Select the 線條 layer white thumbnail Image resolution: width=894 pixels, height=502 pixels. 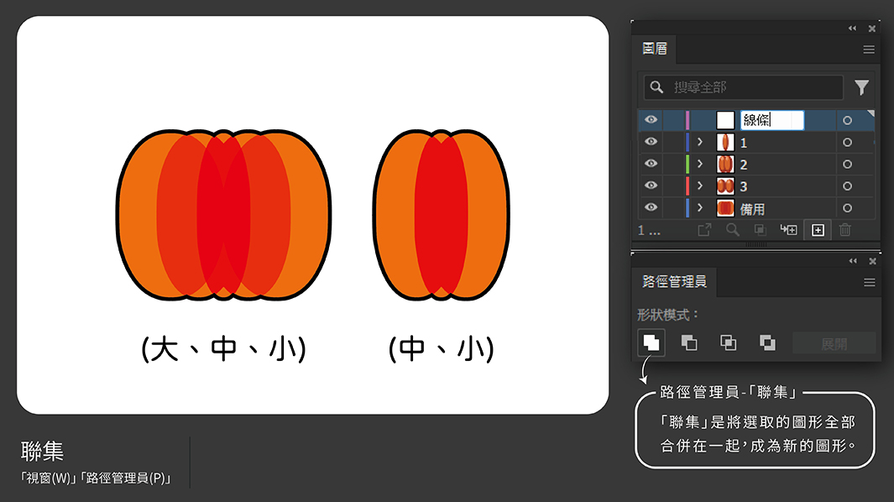pos(725,120)
